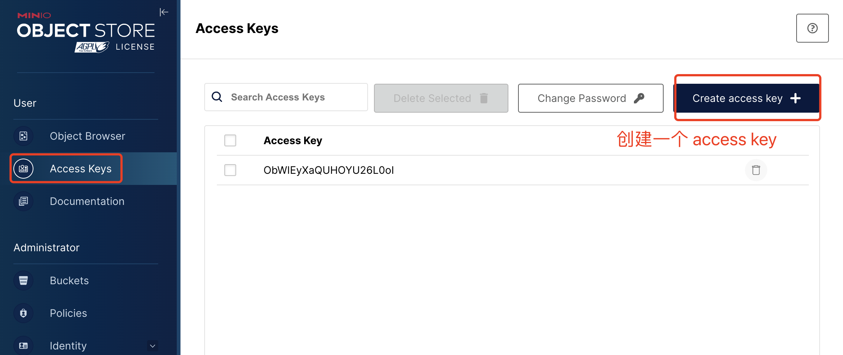Select the Buckets bucket icon
The width and height of the screenshot is (843, 355).
coord(23,281)
